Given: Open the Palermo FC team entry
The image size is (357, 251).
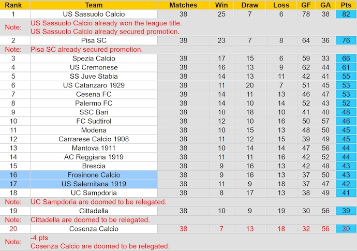Looking at the screenshot, I should (94, 103).
